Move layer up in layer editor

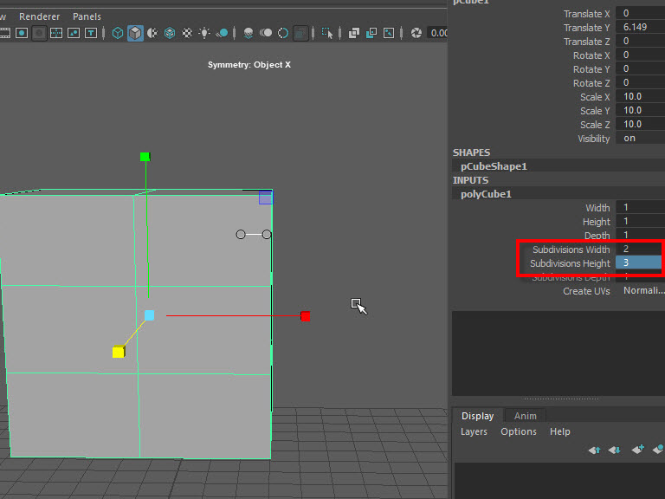594,450
